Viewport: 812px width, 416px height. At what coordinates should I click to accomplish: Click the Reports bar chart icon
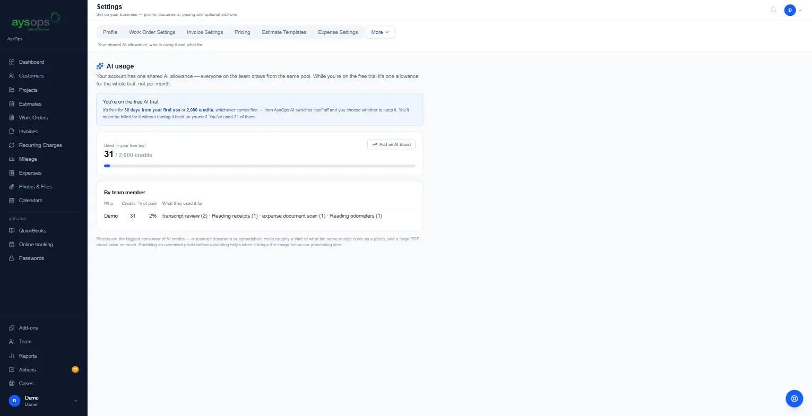pos(12,356)
